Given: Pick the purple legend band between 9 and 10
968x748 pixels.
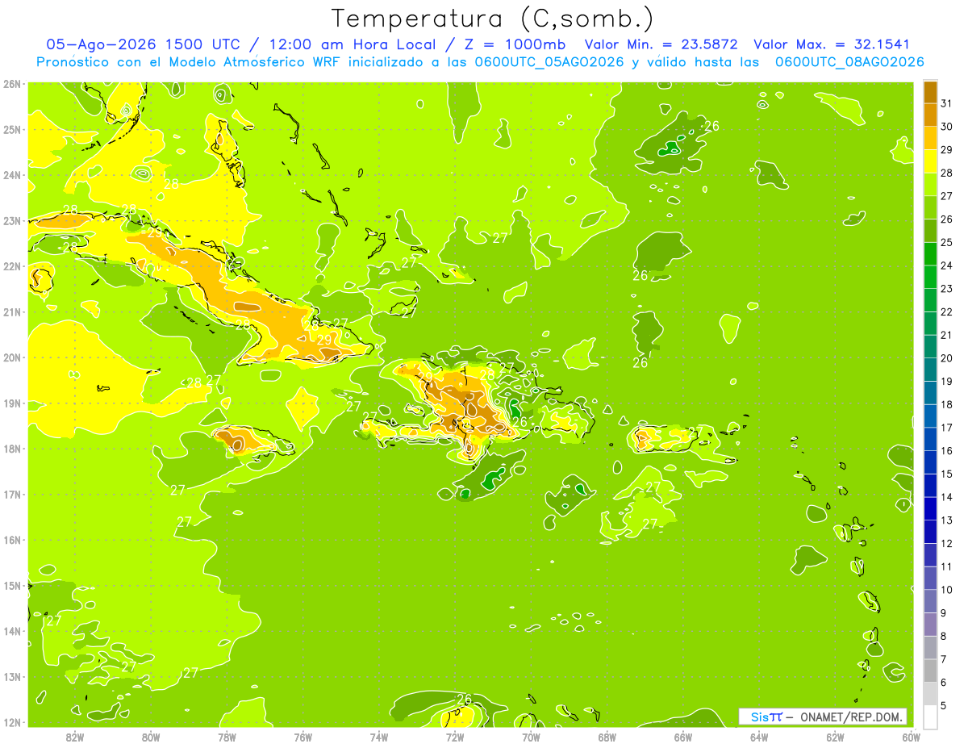Looking at the screenshot, I should (x=930, y=600).
